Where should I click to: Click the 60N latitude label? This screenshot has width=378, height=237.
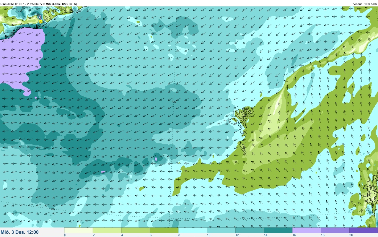tap(53, 209)
